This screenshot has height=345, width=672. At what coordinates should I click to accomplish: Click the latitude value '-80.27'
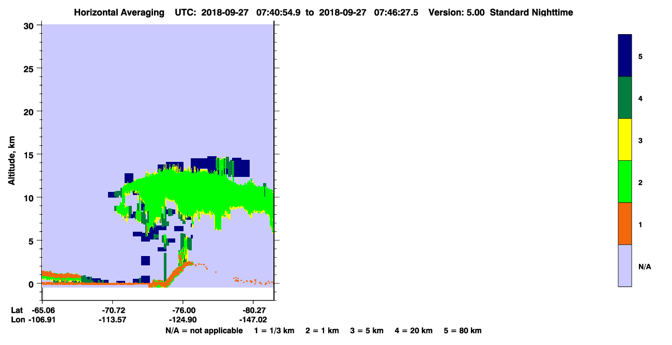pos(253,310)
